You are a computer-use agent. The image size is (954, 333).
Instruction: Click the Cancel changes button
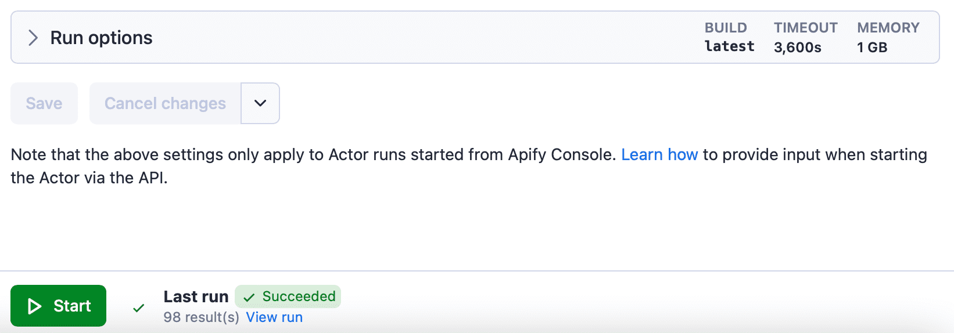(165, 103)
